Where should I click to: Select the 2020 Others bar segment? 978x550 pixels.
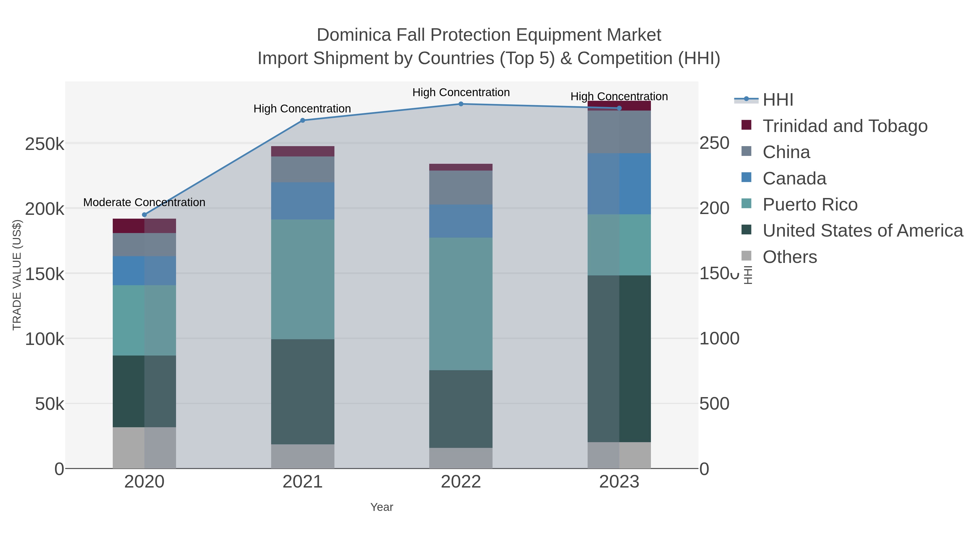[144, 448]
